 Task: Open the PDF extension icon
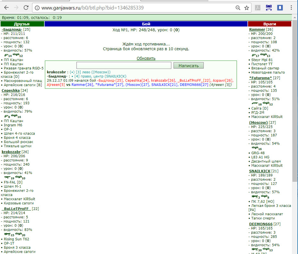258,8
